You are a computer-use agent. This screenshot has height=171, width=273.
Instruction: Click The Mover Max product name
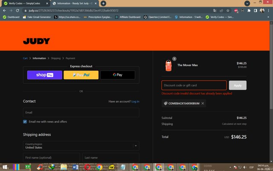pos(188,65)
